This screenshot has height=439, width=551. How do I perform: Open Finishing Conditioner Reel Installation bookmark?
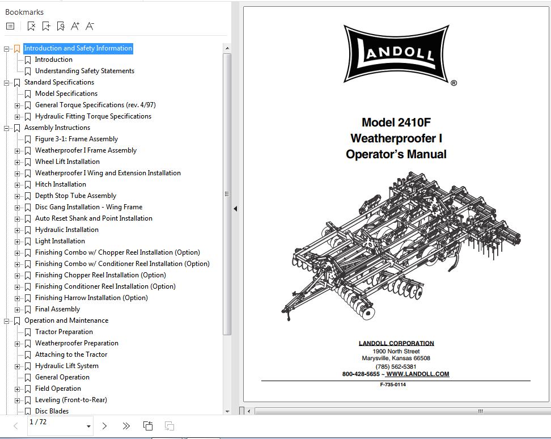(105, 286)
